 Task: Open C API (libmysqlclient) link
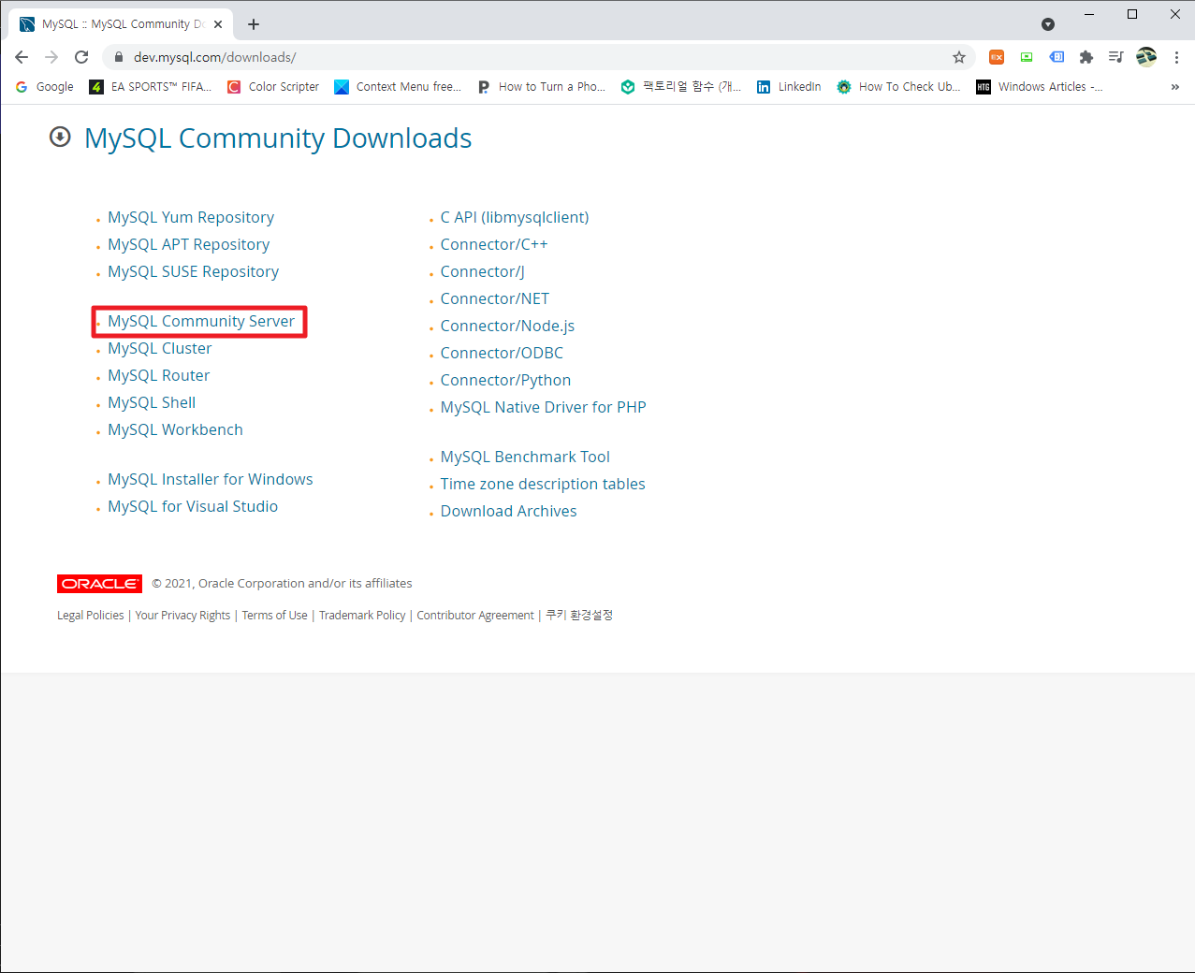[515, 217]
